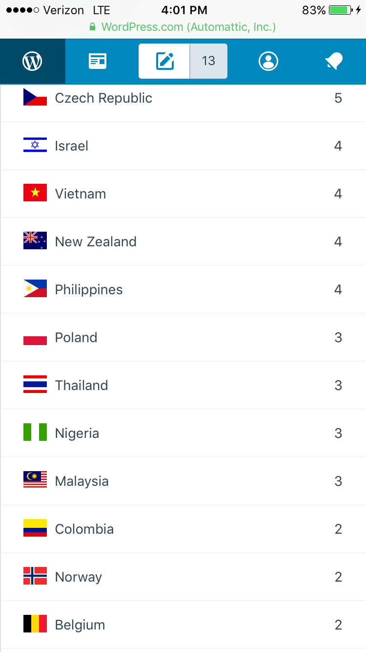
Task: Tap the drafts count 13 button
Action: coord(208,61)
